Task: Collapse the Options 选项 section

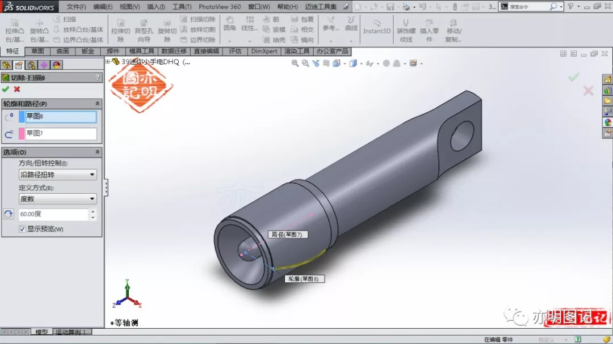Action: 98,152
